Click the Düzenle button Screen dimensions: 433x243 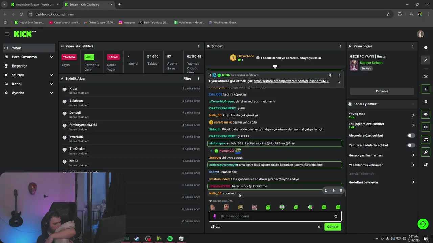pyautogui.click(x=382, y=91)
